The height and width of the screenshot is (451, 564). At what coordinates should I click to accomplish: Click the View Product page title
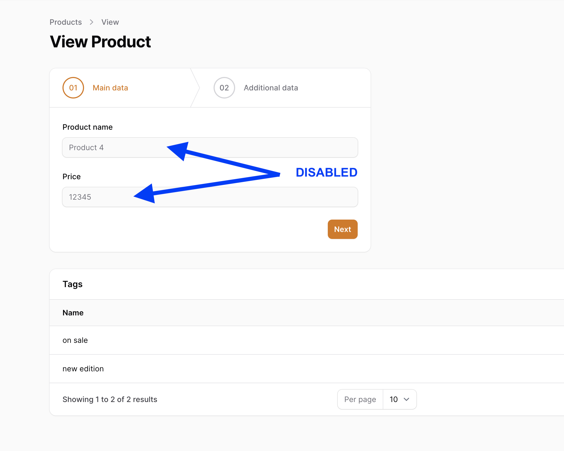pyautogui.click(x=100, y=42)
